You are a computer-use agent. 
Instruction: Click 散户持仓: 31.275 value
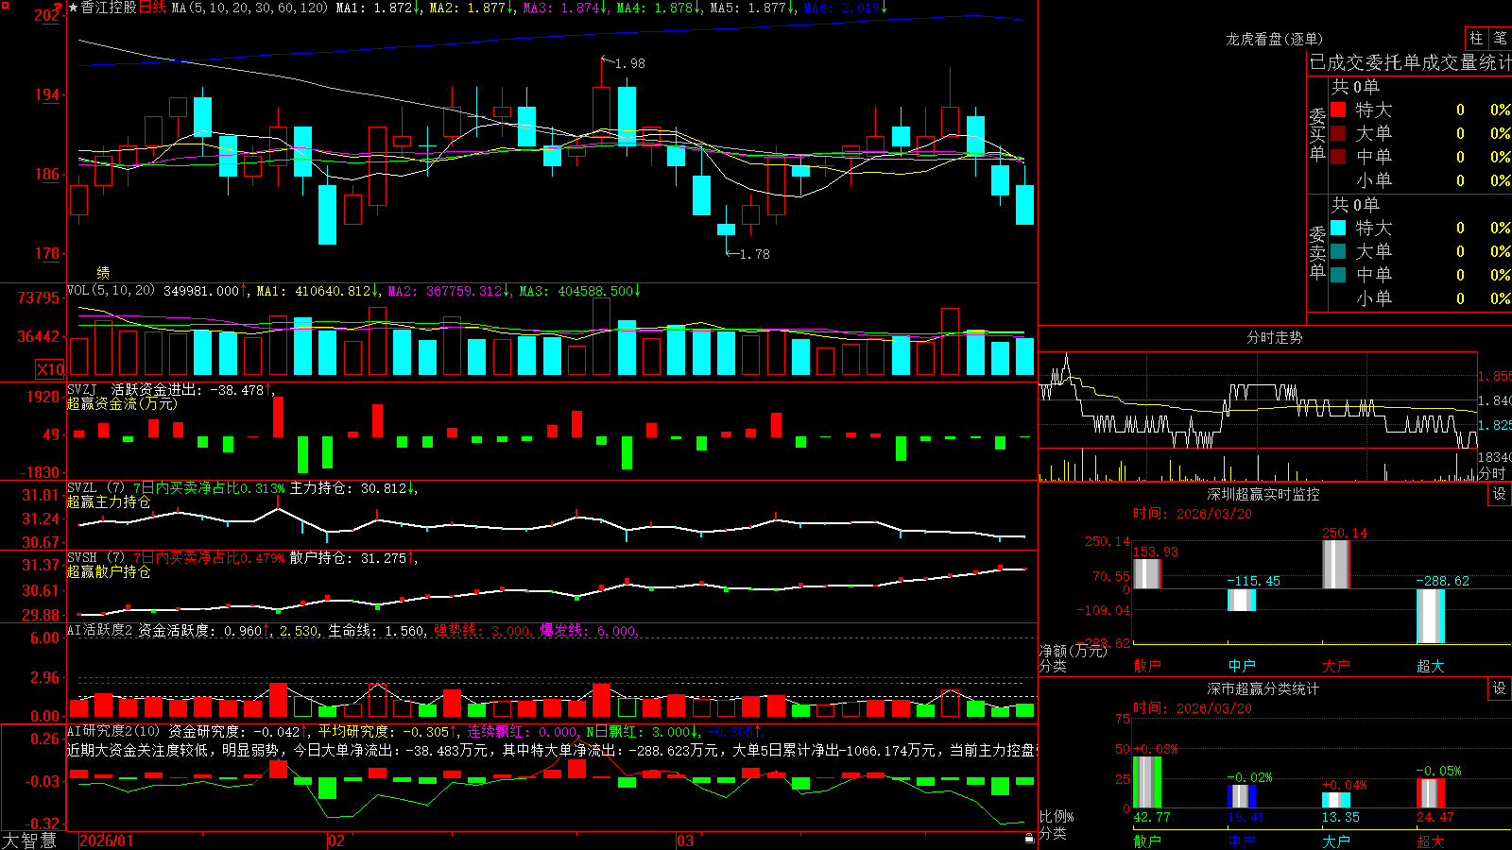point(350,558)
